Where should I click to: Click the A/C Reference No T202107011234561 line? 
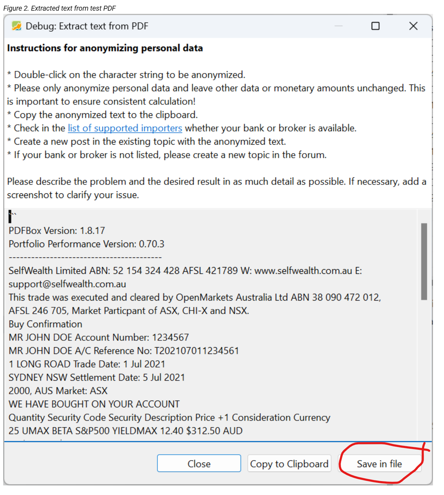[x=124, y=351]
